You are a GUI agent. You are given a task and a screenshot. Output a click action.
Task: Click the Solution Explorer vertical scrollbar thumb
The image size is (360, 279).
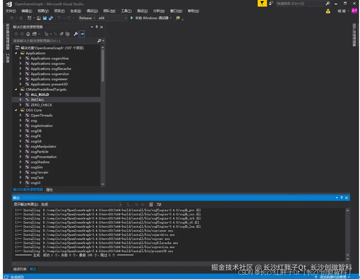[x=103, y=65]
